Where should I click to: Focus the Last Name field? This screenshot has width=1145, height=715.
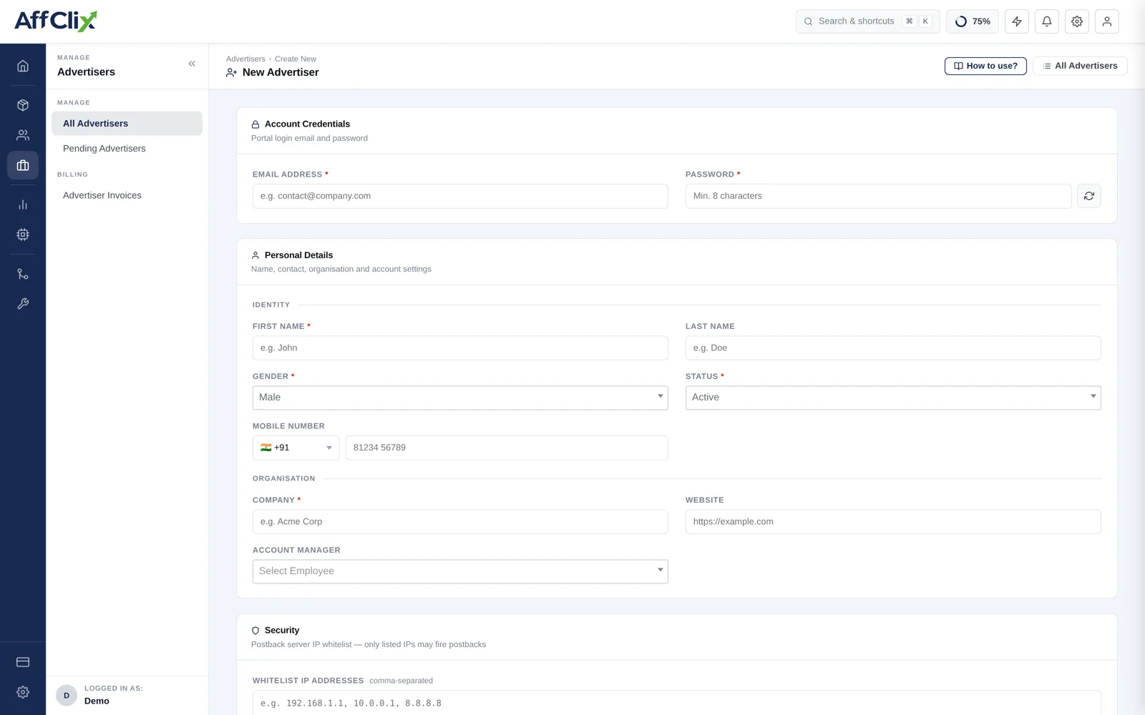(x=893, y=348)
